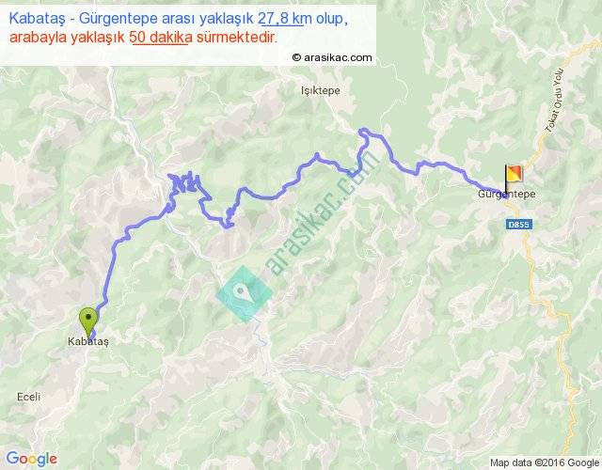Click the diagonal arasikac.com watermark text

point(323,213)
